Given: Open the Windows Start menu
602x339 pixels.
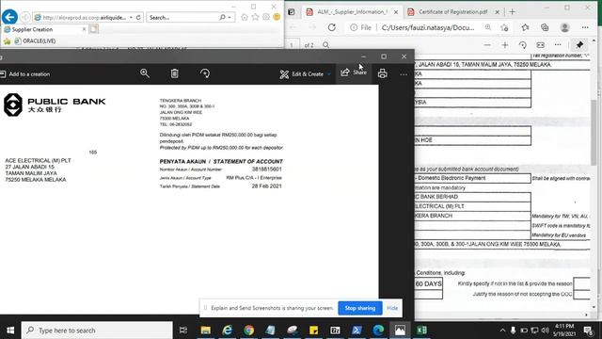Looking at the screenshot, I should [x=10, y=331].
